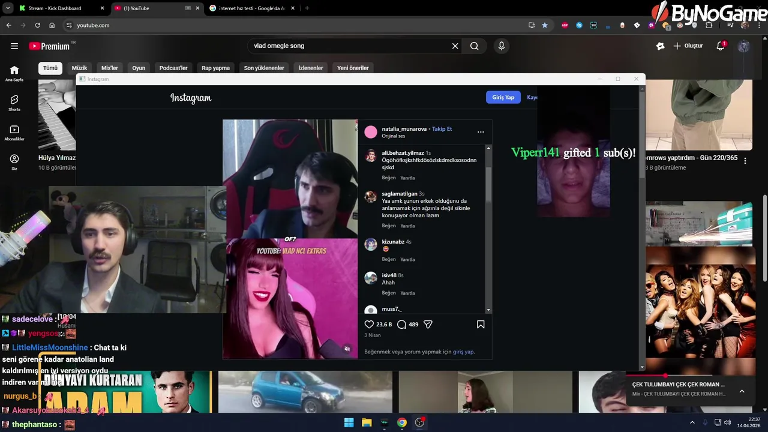This screenshot has height=432, width=768.
Task: Clear the search box with the X
Action: coord(455,46)
